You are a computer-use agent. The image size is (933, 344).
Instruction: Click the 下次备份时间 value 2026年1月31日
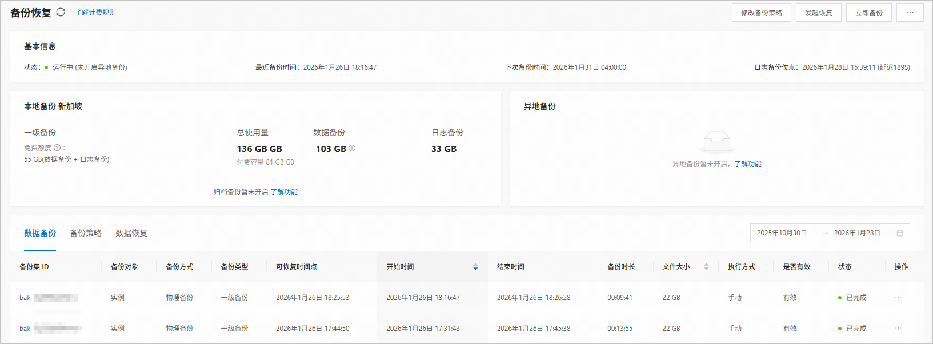click(589, 67)
